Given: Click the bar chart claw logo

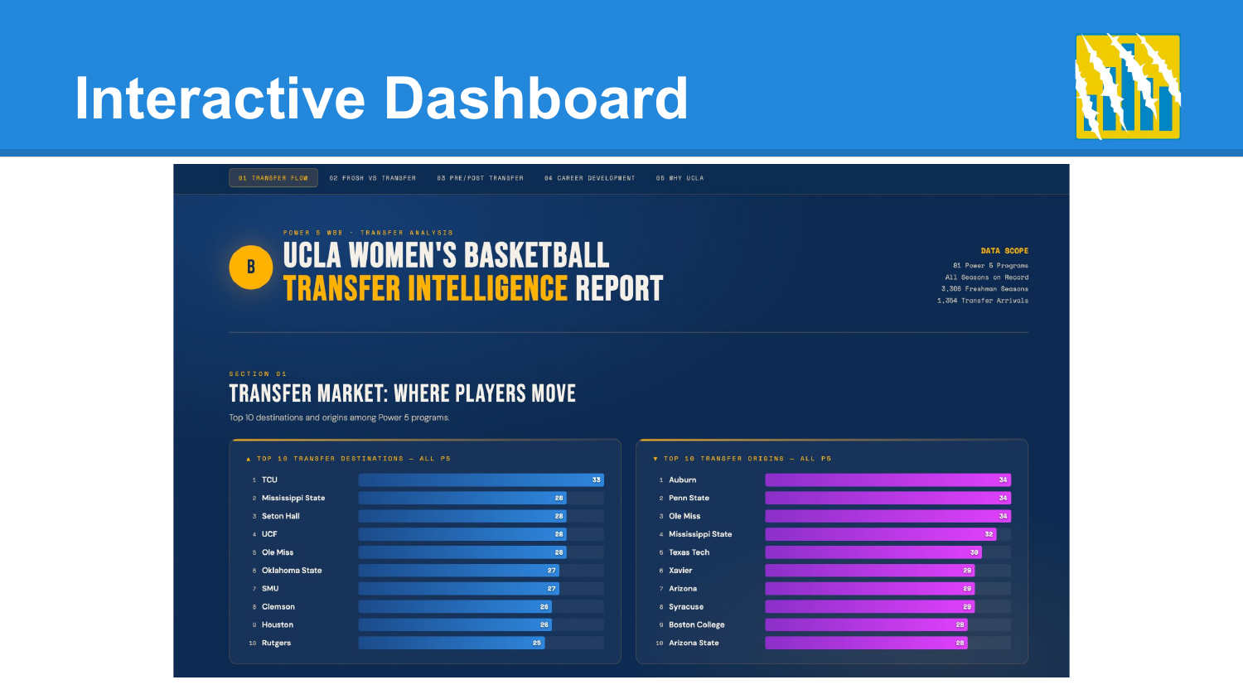Looking at the screenshot, I should (1128, 86).
